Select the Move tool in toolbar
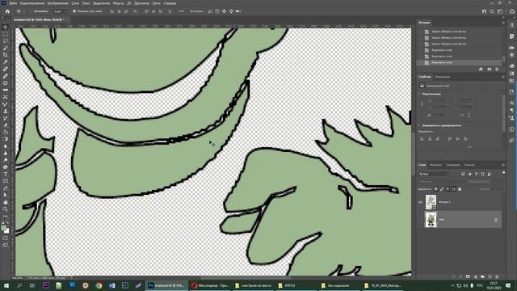The width and height of the screenshot is (517, 291). point(6,27)
